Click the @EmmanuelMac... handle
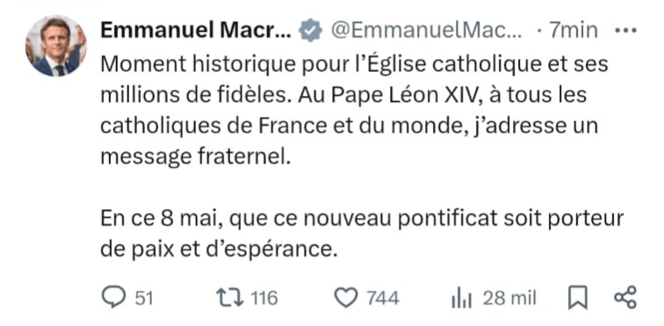The width and height of the screenshot is (664, 326). tap(426, 30)
